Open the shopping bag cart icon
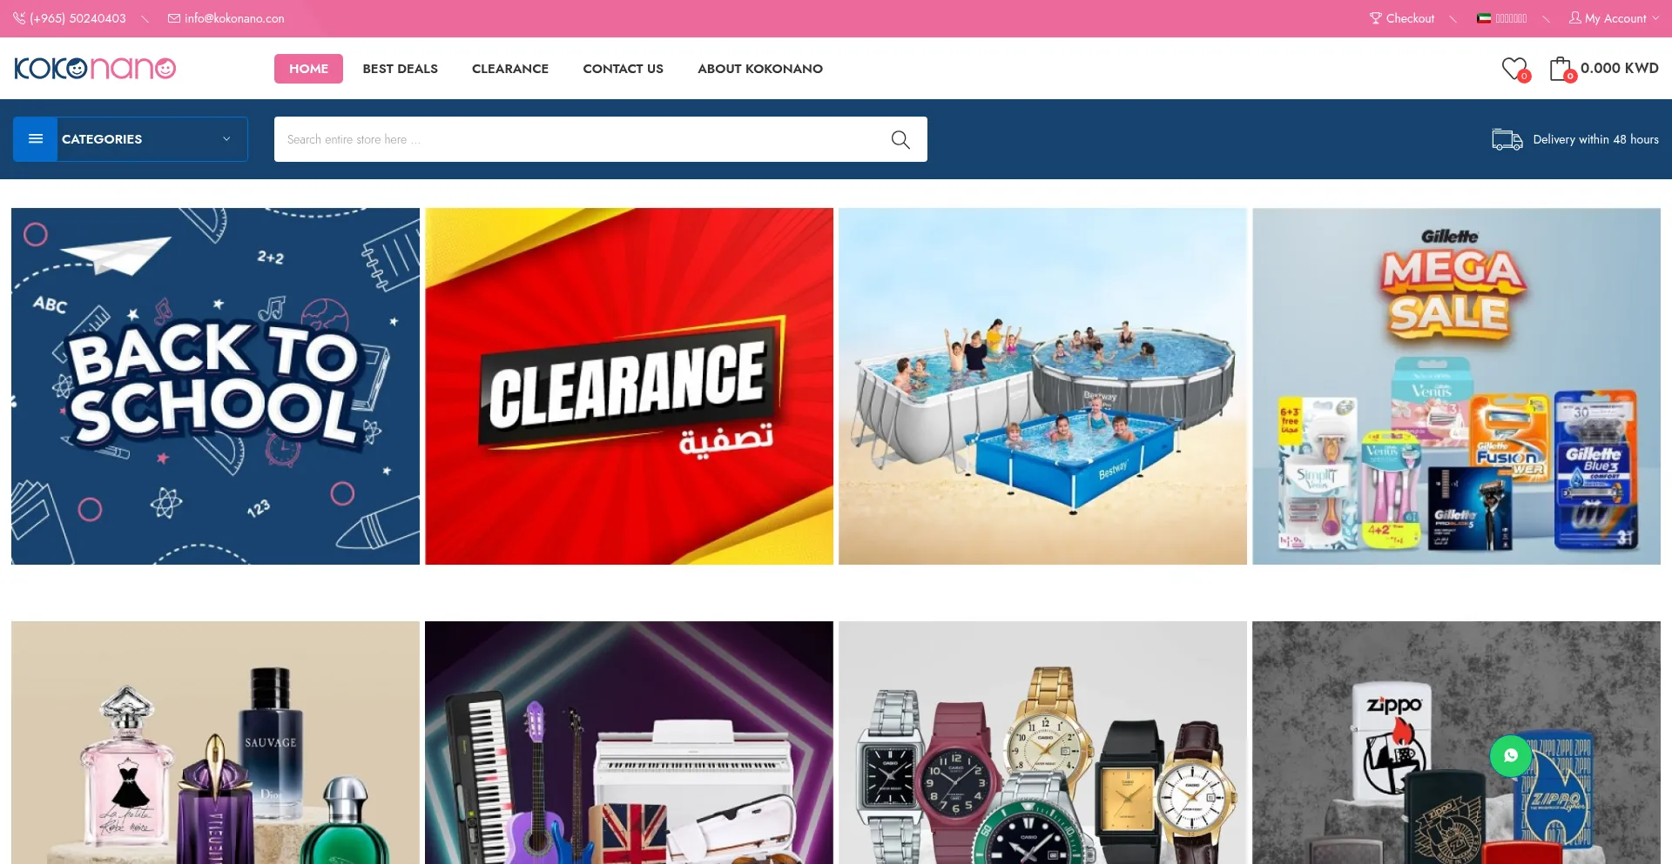Viewport: 1672px width, 864px height. 1561,69
